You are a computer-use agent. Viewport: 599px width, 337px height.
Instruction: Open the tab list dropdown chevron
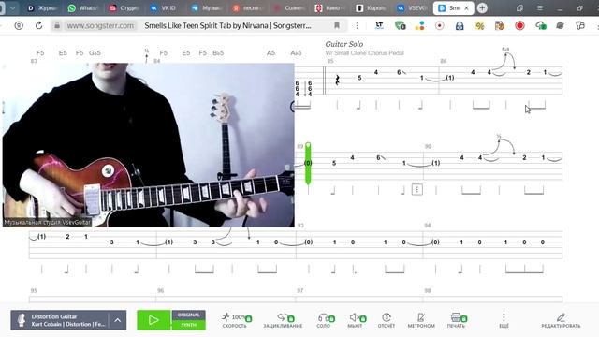coord(12,8)
